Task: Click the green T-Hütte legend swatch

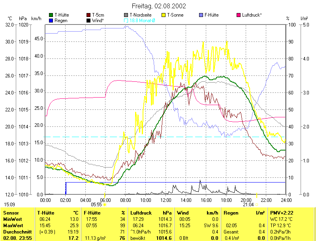Action: (51, 15)
